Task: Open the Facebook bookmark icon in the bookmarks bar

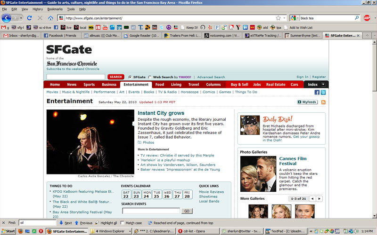Action: (x=56, y=28)
